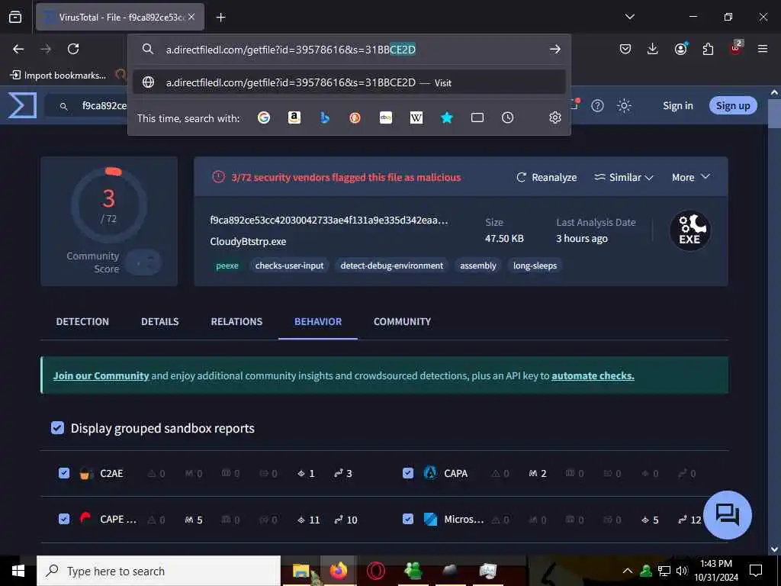This screenshot has width=781, height=586.
Task: Open the VirusTotal chat bubble widget
Action: (x=727, y=515)
